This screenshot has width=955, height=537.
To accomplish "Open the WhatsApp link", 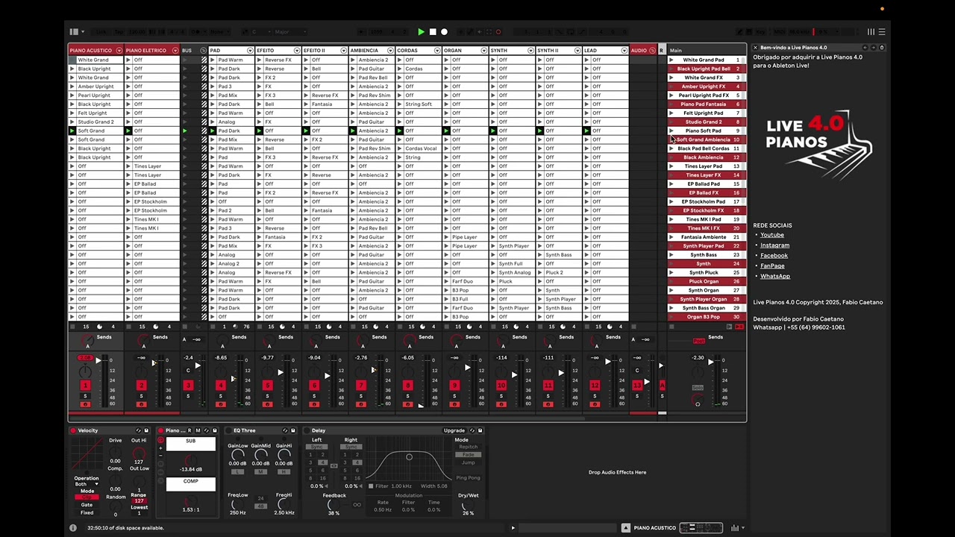I will tap(775, 276).
